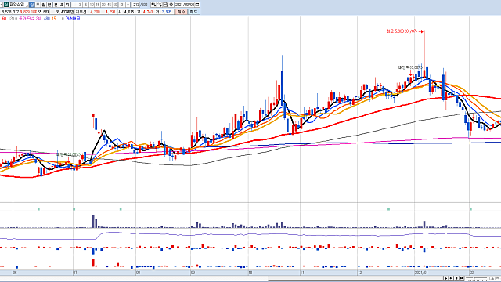The image size is (501, 282).
Task: Choose the 10 interval button
Action: tap(92, 5)
